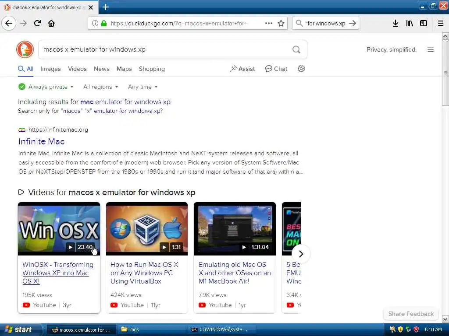Go back to the previous page
The width and height of the screenshot is (449, 336).
(9, 23)
